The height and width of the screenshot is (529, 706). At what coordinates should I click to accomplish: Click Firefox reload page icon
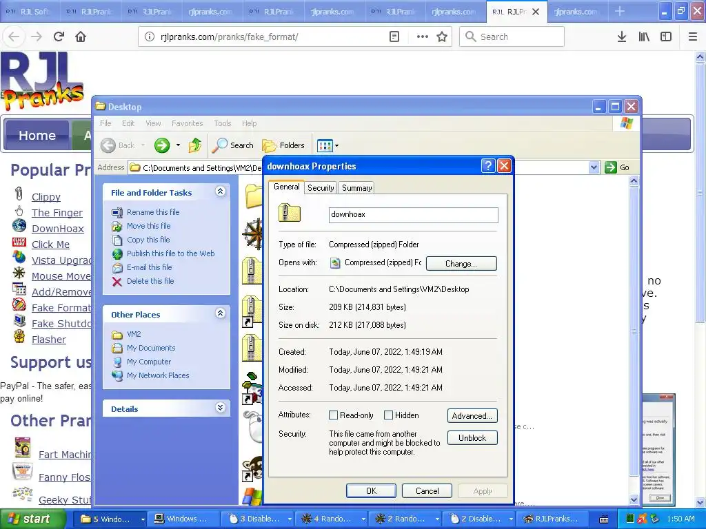tap(59, 37)
